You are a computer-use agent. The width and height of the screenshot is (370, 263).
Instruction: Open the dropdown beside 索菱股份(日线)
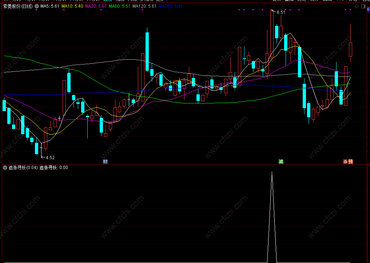37,7
